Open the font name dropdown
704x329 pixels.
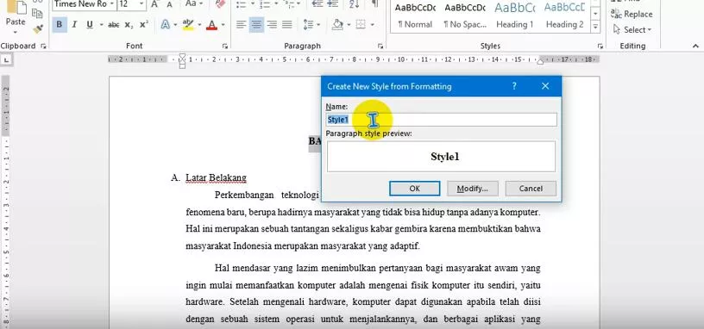(x=112, y=4)
